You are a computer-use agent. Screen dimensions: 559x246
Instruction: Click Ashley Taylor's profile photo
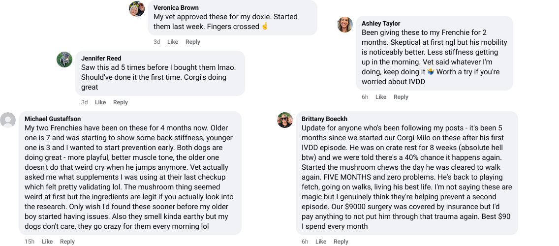345,25
